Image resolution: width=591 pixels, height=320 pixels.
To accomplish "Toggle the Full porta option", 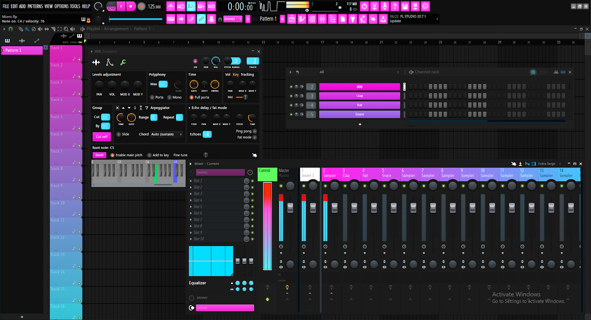I will tap(199, 97).
